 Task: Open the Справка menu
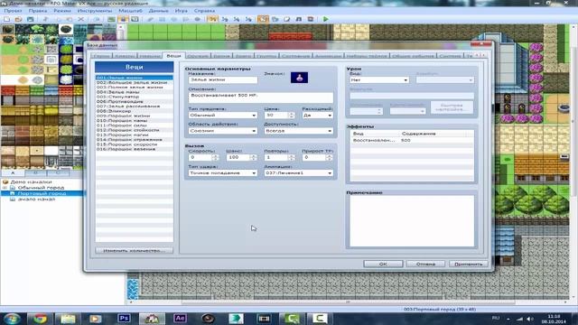click(204, 11)
